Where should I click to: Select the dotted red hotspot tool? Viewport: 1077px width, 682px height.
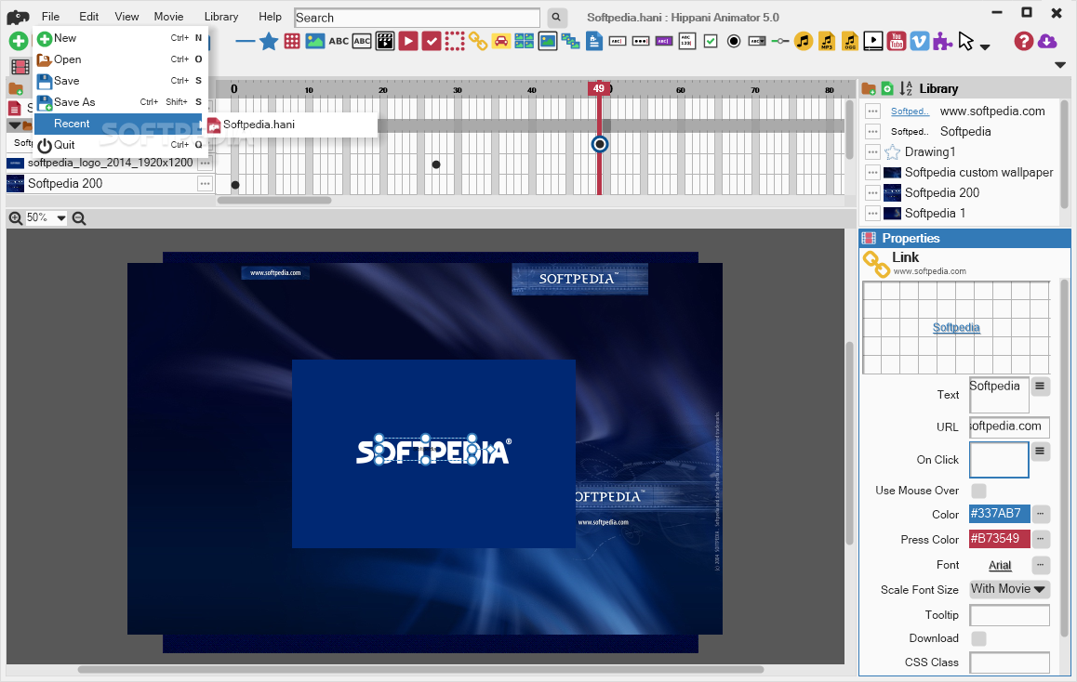(x=455, y=41)
